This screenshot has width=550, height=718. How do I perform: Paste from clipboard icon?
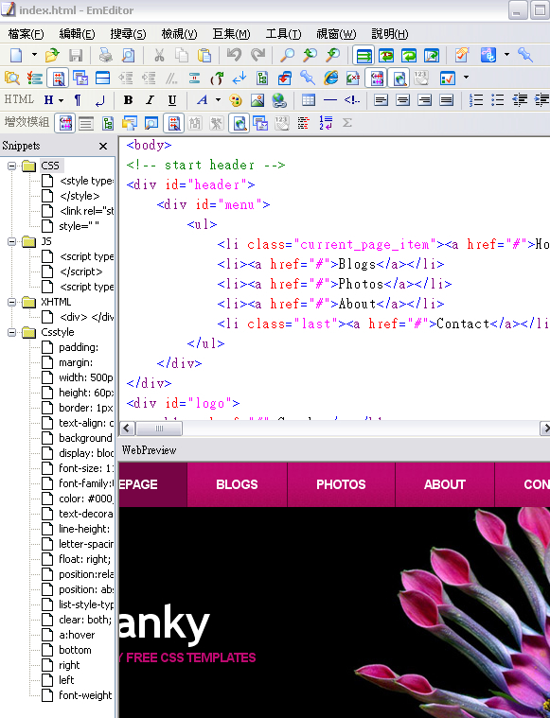(x=204, y=56)
